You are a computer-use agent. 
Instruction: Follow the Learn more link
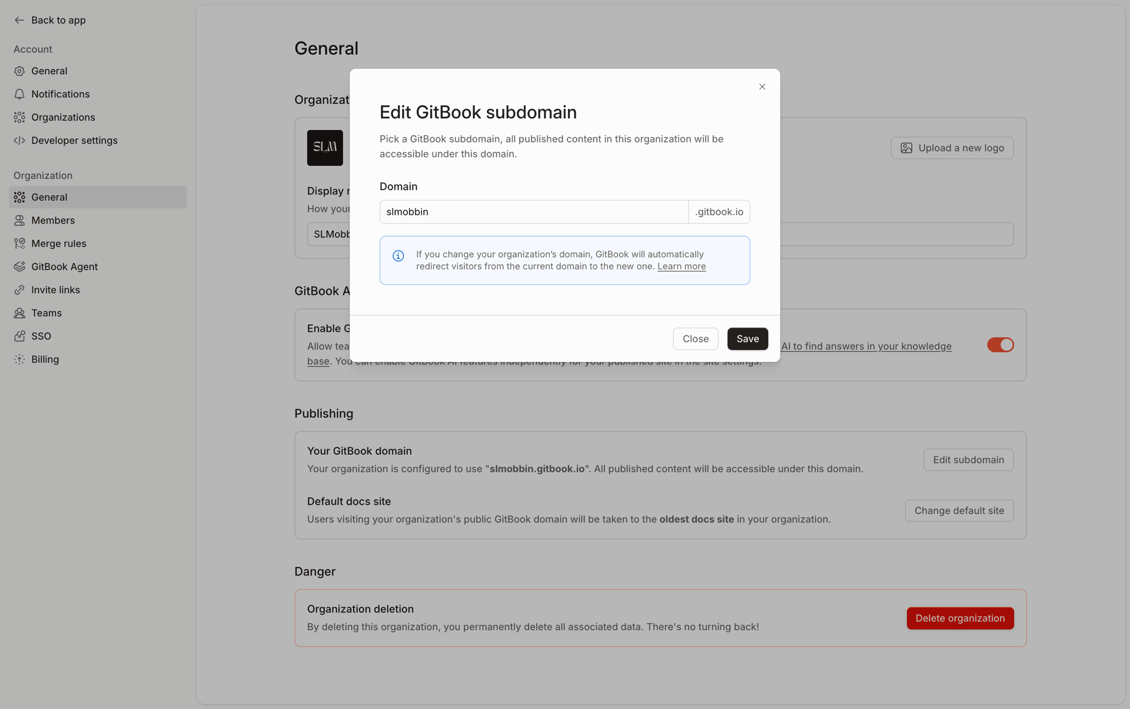point(682,267)
